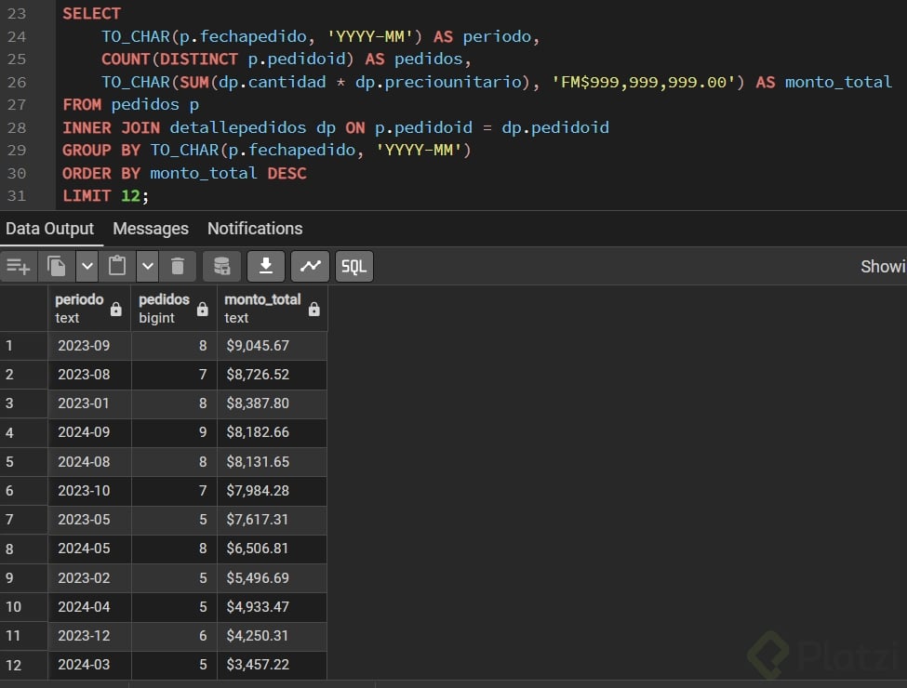
Task: Click the $7,984.28 amount cell
Action: click(x=272, y=491)
